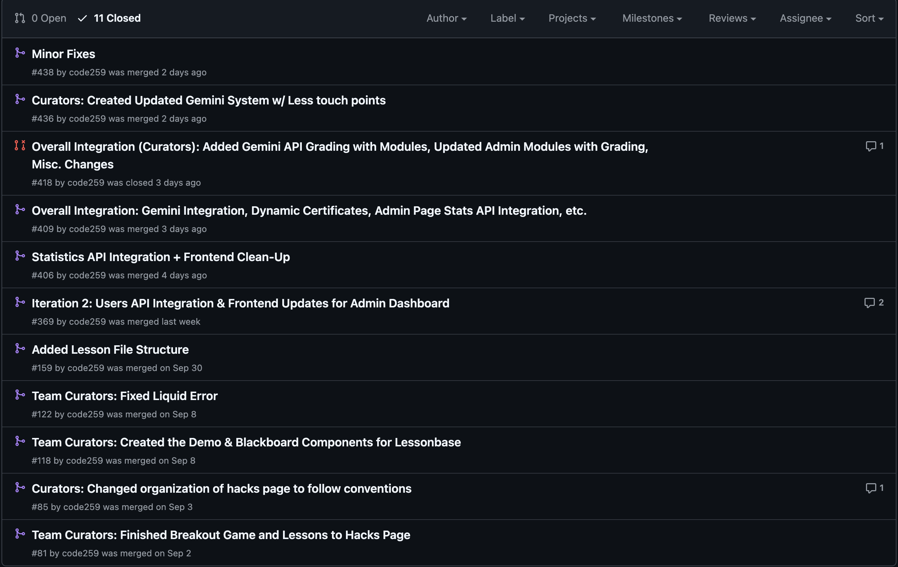
Task: Expand the Milestones filter
Action: point(652,18)
